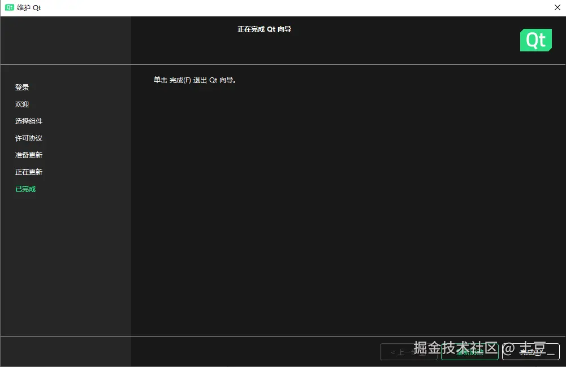The width and height of the screenshot is (566, 367).
Task: Select the 选择组件 step in the sidebar
Action: 29,121
